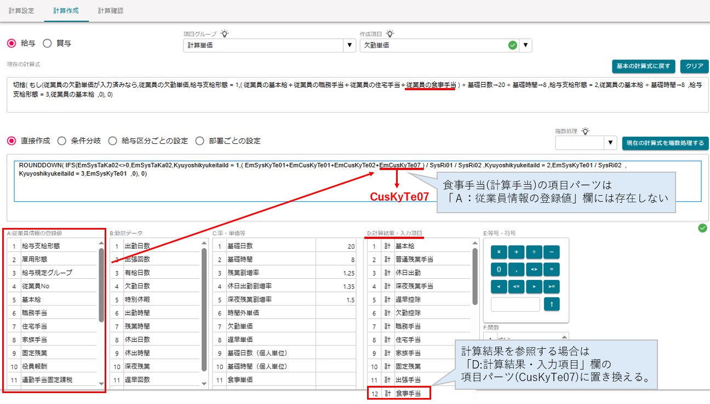
Task: Click the 基本の計算式に戻す button
Action: pos(644,66)
